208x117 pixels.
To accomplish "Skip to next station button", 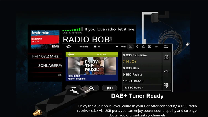I will pyautogui.click(x=110, y=88).
